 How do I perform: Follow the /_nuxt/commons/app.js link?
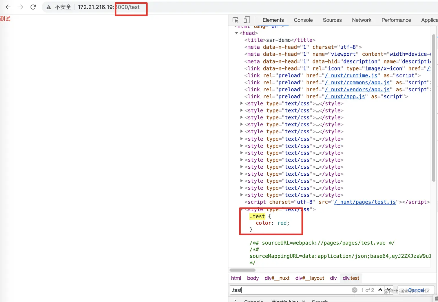(x=357, y=83)
